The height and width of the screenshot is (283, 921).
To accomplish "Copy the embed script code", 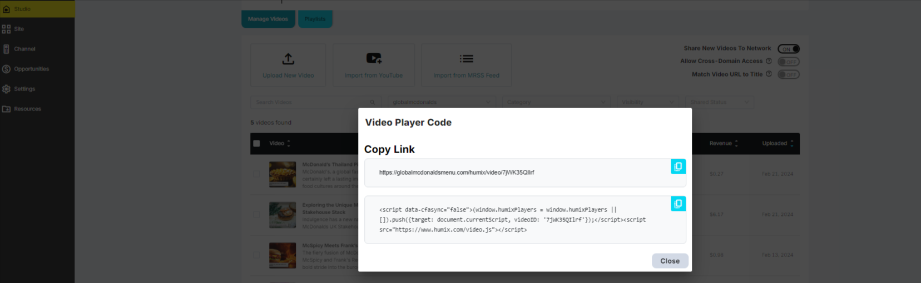I will (677, 204).
